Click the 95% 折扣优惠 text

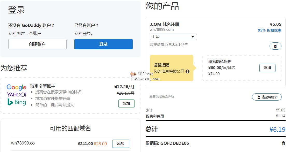(269, 30)
